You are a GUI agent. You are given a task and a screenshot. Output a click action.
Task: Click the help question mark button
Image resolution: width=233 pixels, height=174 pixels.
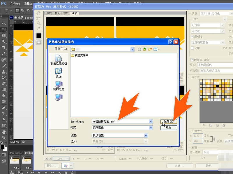pyautogui.click(x=170, y=42)
